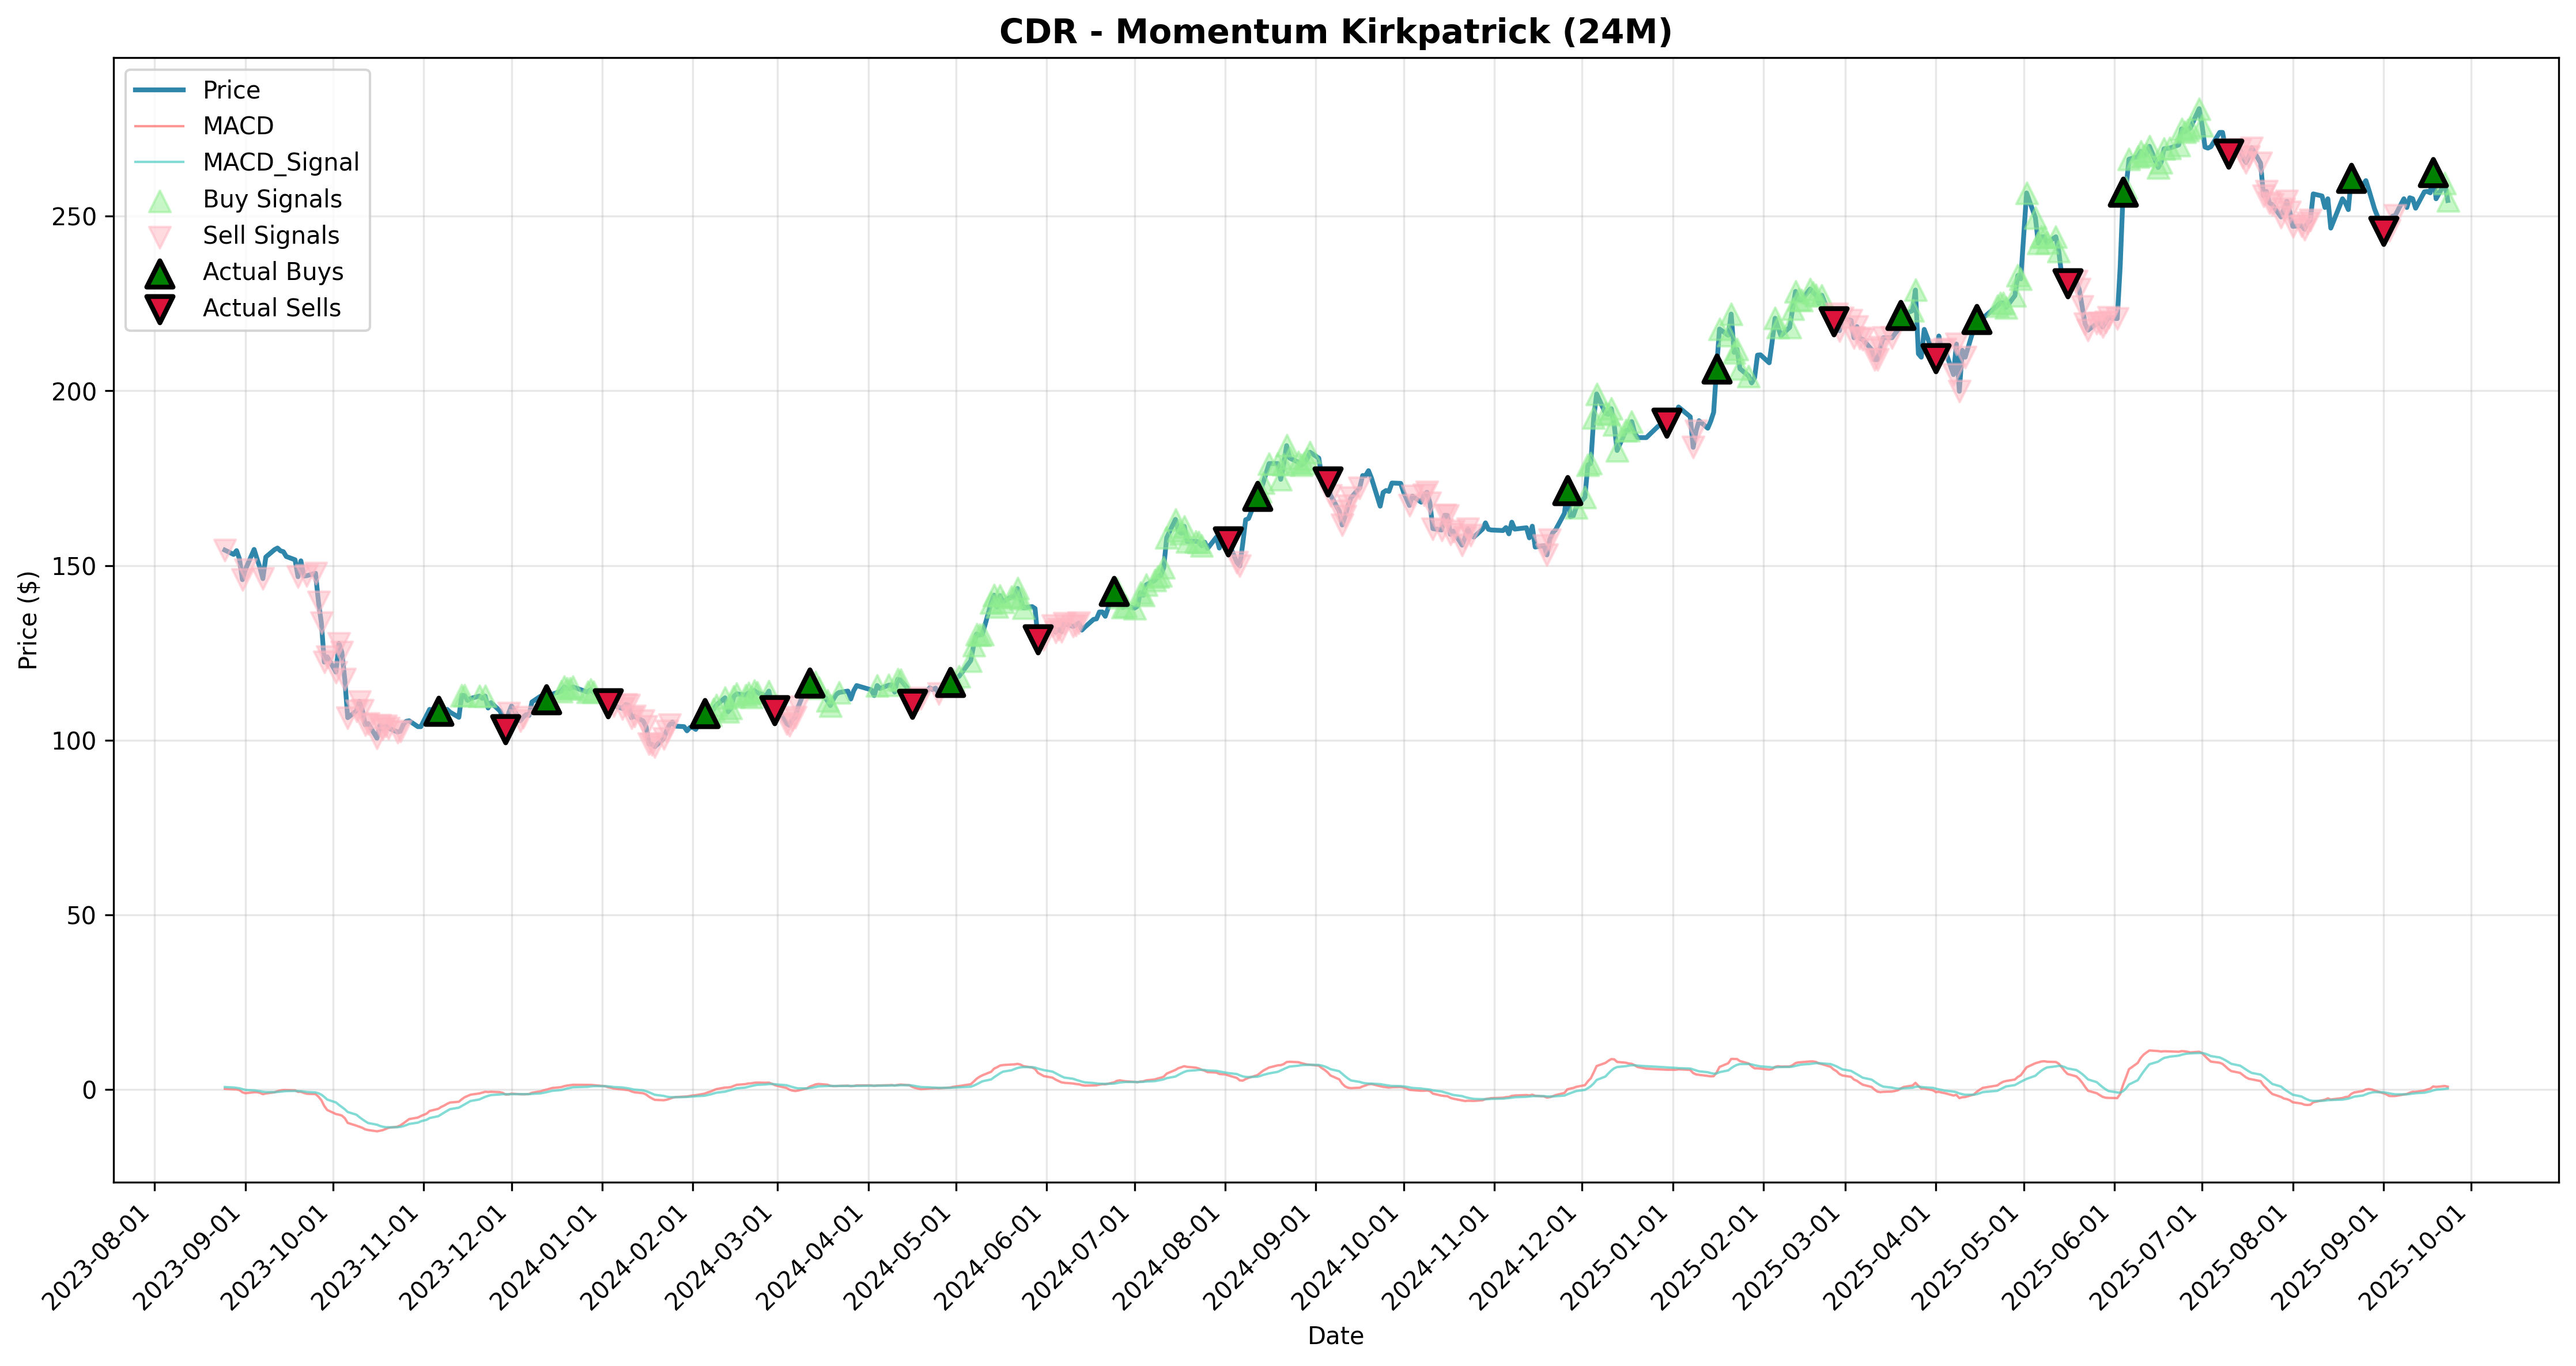
Task: Select the first actual buy marker near 2023-11
Action: coord(438,711)
